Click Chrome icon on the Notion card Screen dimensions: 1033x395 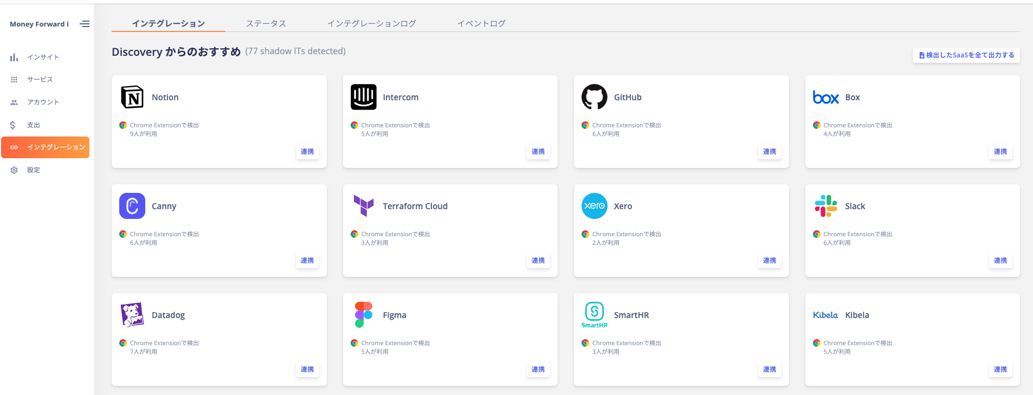123,125
